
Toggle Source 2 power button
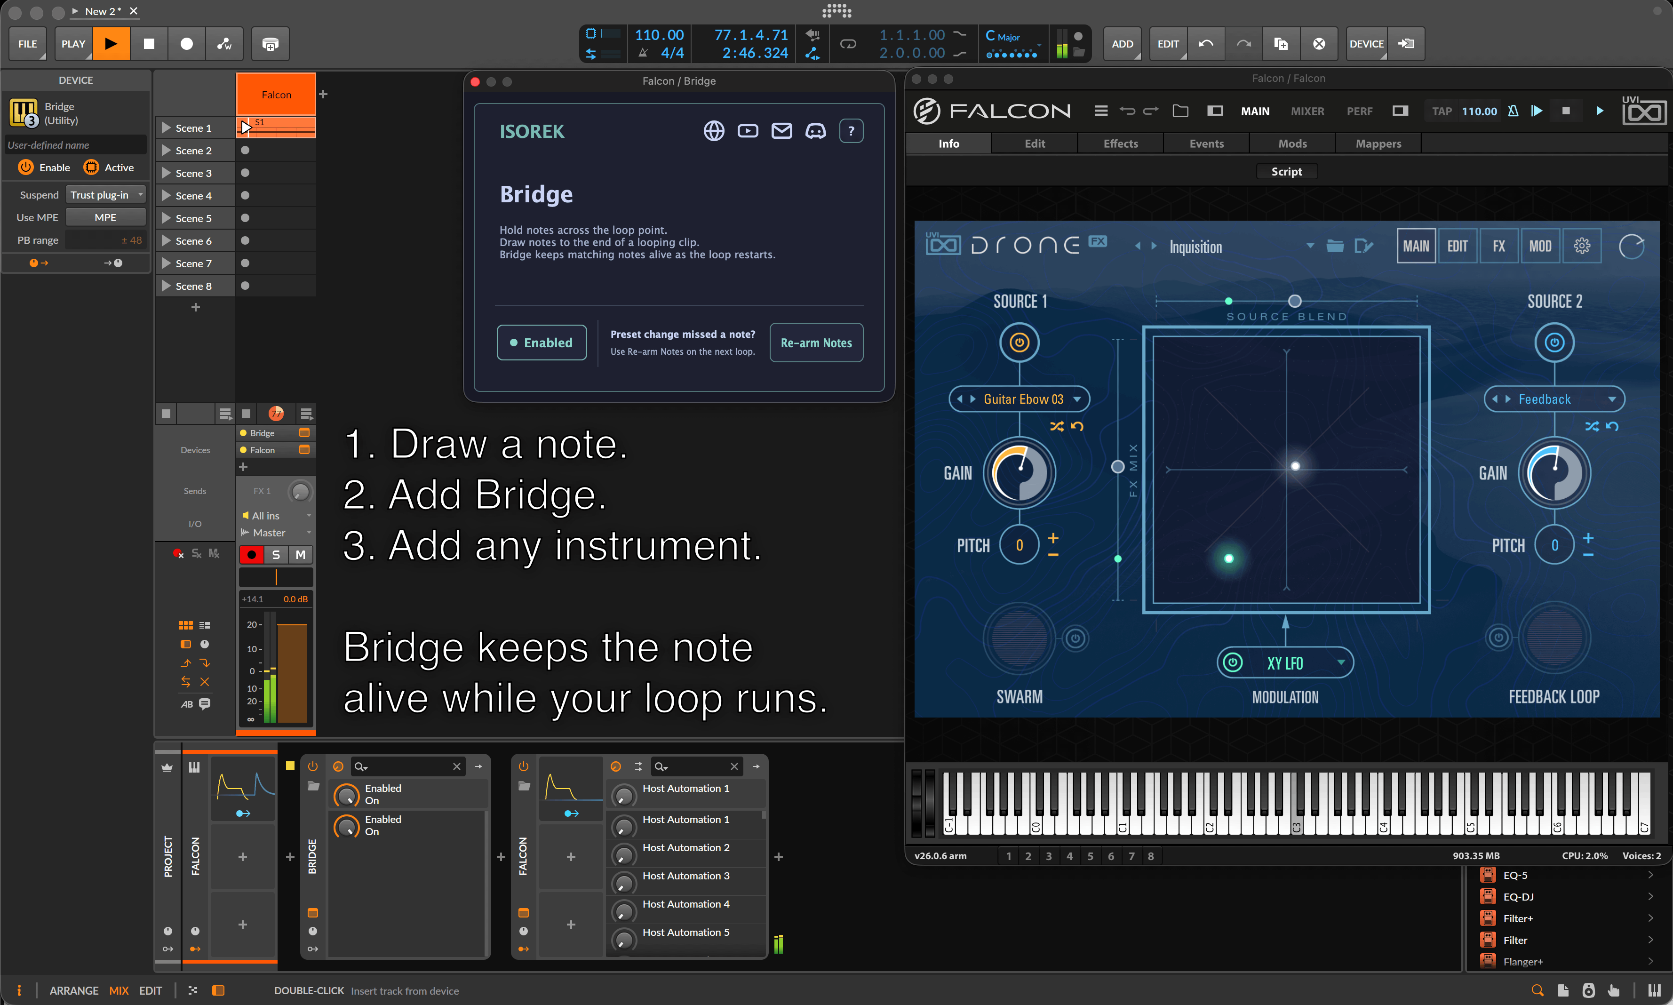click(1554, 343)
